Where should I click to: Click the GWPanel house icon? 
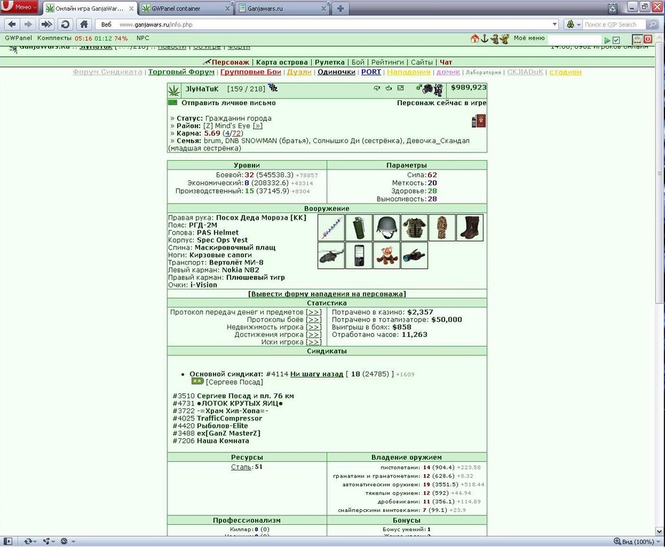(x=475, y=39)
